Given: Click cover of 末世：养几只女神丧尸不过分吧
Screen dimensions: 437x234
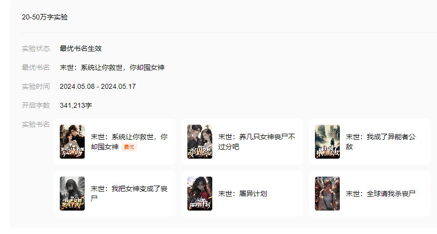Looking at the screenshot, I should click(x=200, y=142).
